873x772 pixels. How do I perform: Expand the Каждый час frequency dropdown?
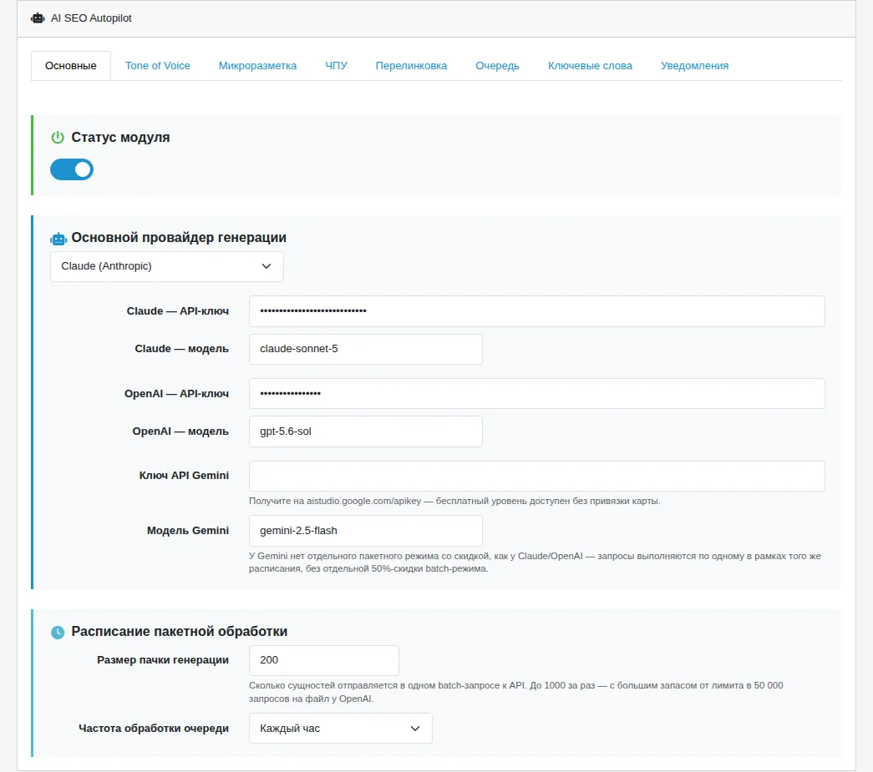tap(340, 729)
